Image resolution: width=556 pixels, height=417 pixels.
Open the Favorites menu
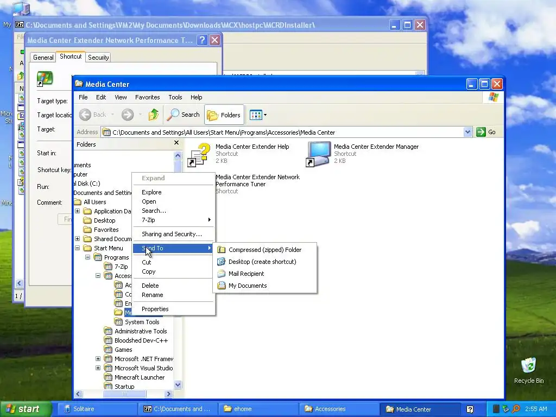pyautogui.click(x=148, y=97)
